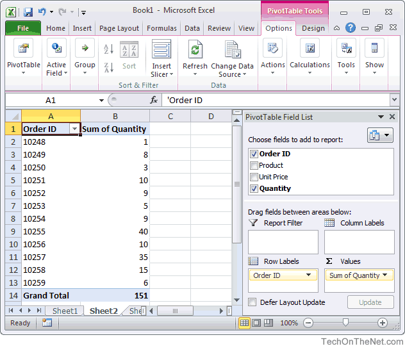The height and width of the screenshot is (351, 405).
Task: Open the Undo history dropdown arrow
Action: 51,12
